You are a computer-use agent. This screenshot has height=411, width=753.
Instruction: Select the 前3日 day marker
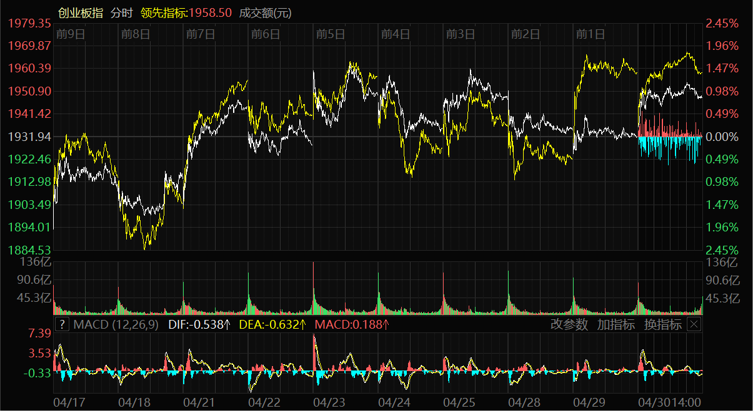point(460,34)
